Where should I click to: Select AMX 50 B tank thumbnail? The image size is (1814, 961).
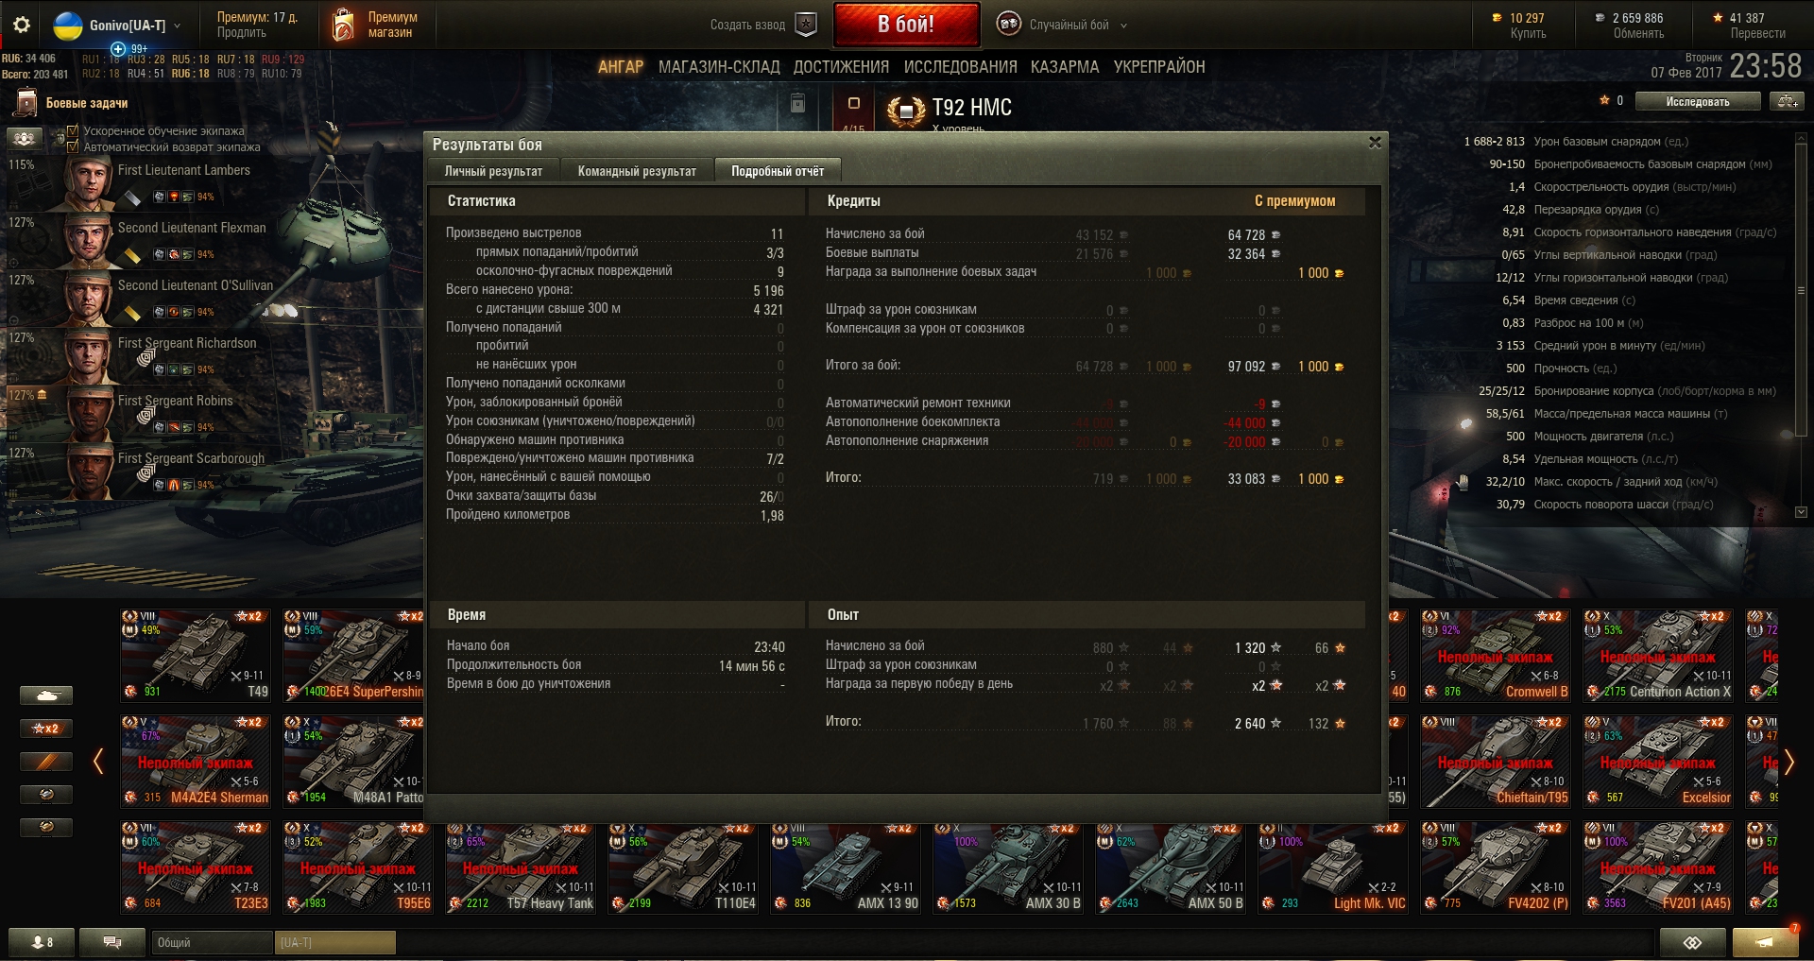point(1171,867)
